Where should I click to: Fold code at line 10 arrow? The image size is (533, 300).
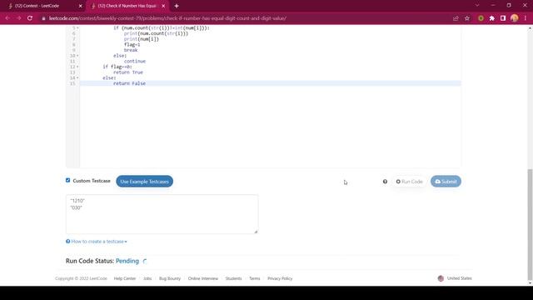[x=77, y=56]
